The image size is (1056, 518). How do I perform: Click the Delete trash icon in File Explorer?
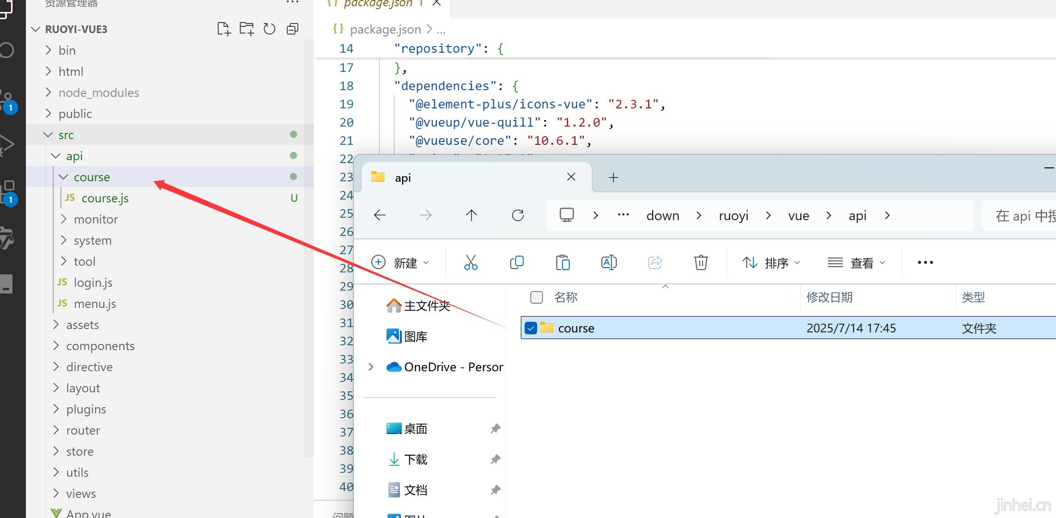pyautogui.click(x=701, y=262)
